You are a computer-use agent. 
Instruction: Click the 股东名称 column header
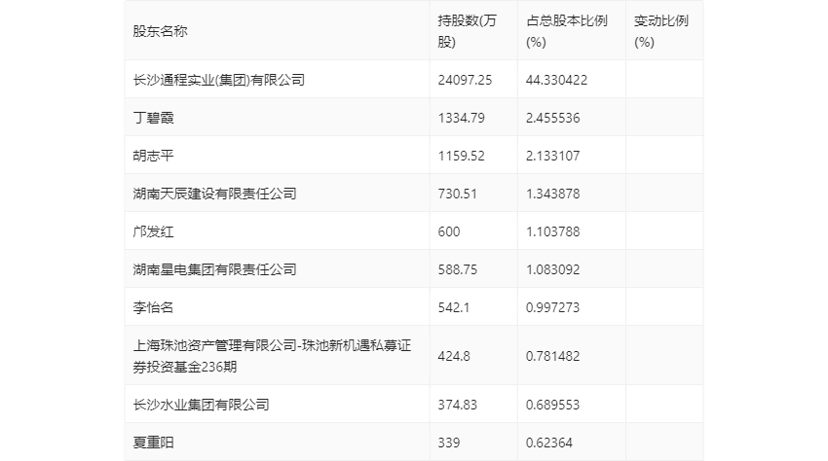[x=160, y=31]
